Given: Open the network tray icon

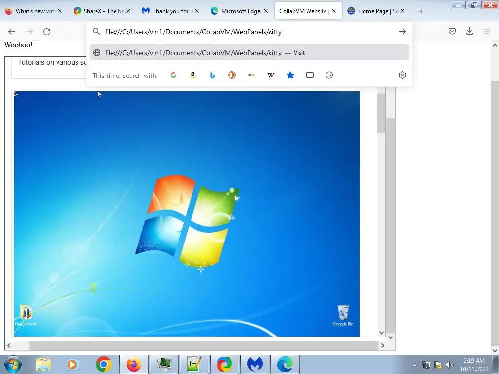Looking at the screenshot, I should coord(426,365).
